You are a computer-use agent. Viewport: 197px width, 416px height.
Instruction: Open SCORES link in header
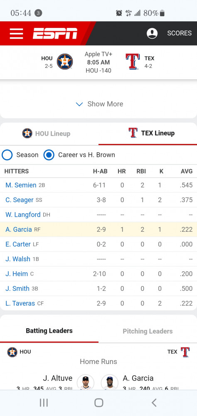(179, 33)
